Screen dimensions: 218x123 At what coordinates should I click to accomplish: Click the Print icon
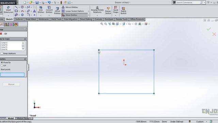43,2
